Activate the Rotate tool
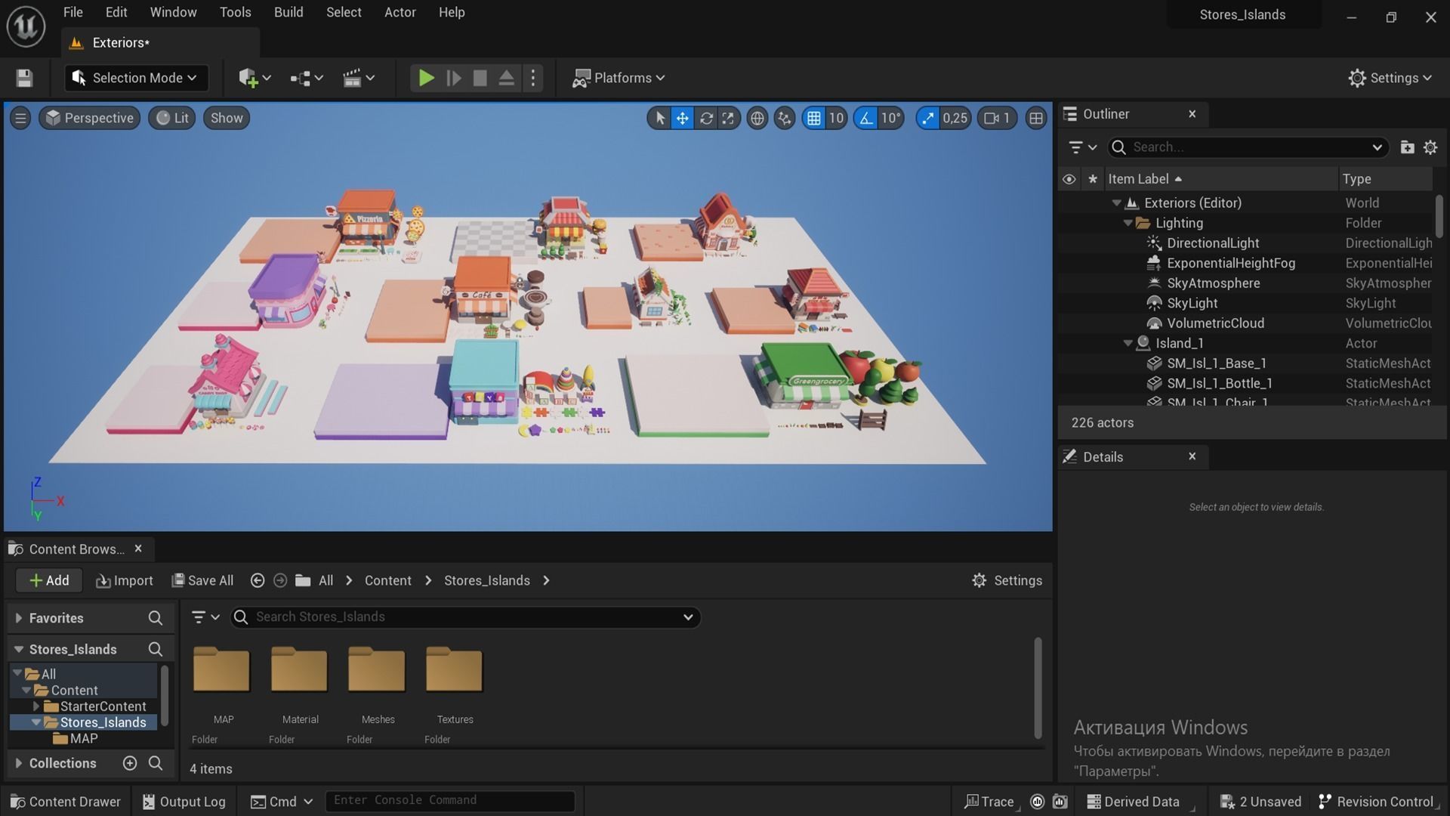The image size is (1450, 816). tap(705, 118)
